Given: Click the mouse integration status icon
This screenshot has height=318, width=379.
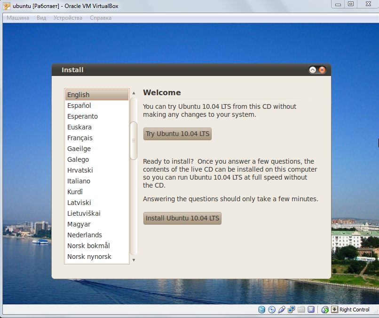Looking at the screenshot, I should coord(325,310).
